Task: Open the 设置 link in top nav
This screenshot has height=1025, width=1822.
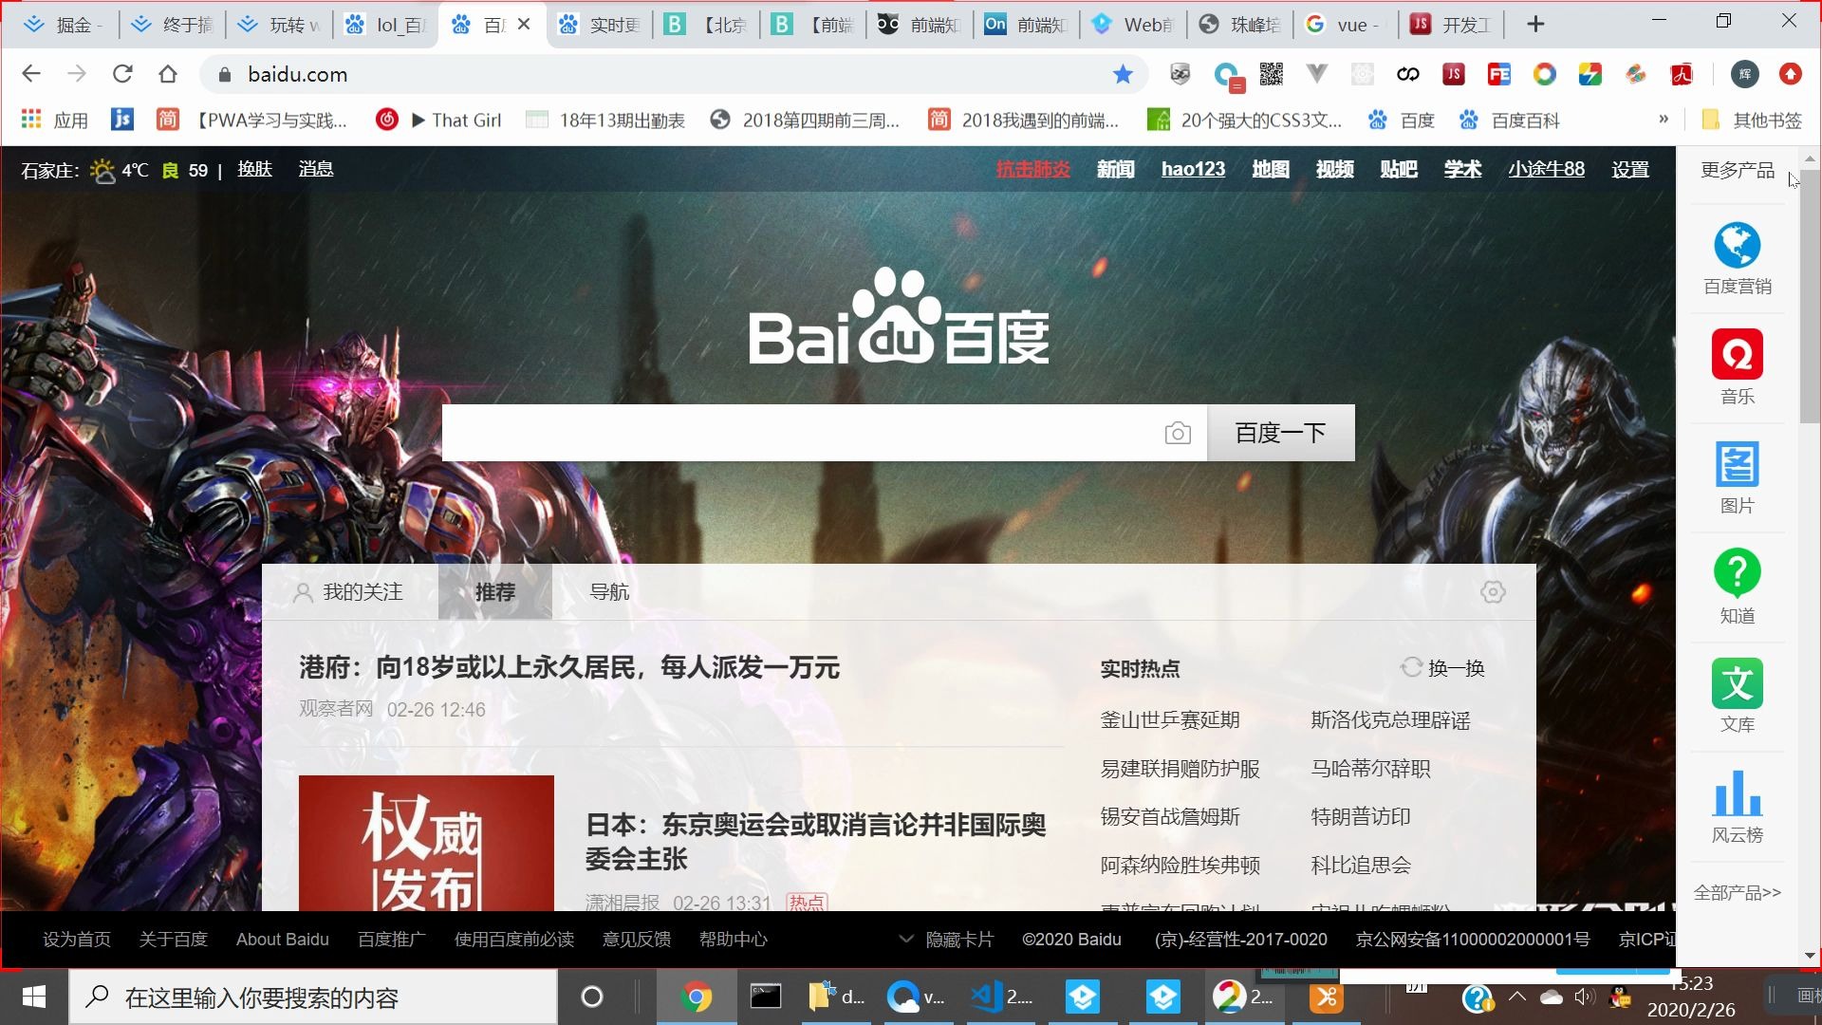Action: (1629, 170)
